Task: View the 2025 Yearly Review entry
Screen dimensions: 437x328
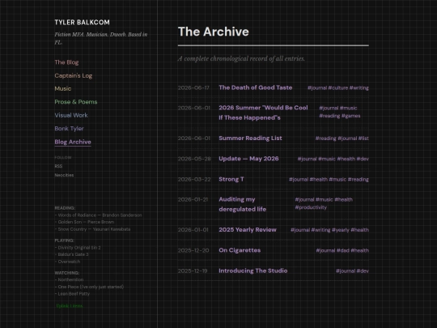Action: (x=248, y=230)
